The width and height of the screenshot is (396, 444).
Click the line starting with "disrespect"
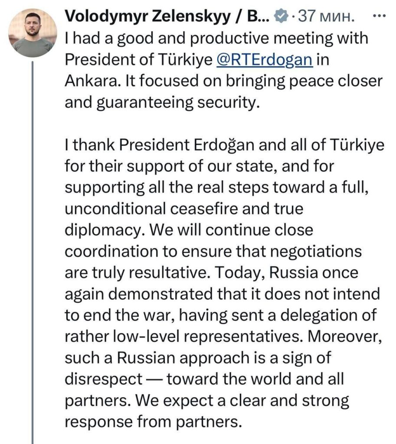[x=204, y=379]
